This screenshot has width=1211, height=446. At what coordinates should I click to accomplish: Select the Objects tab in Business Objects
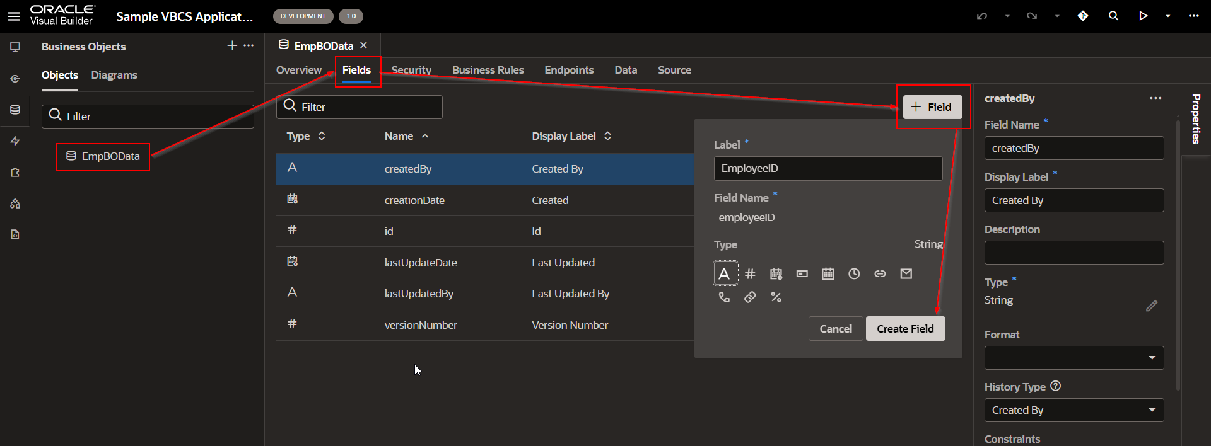click(x=60, y=75)
